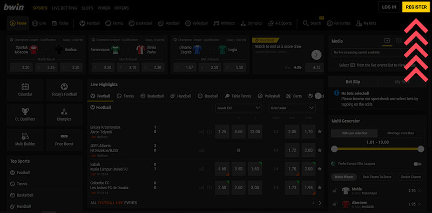Switch to the Bet Slip tab
Image resolution: width=432 pixels, height=213 pixels.
tap(353, 82)
